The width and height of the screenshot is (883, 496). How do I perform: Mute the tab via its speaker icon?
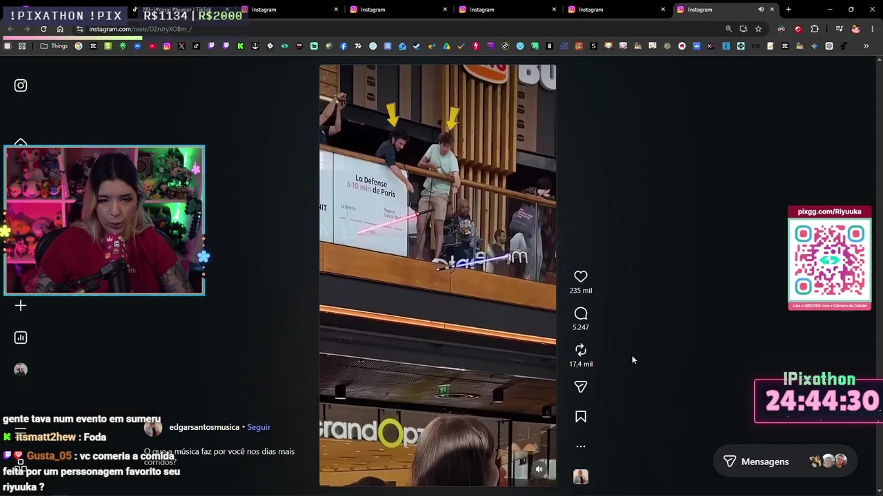point(761,10)
